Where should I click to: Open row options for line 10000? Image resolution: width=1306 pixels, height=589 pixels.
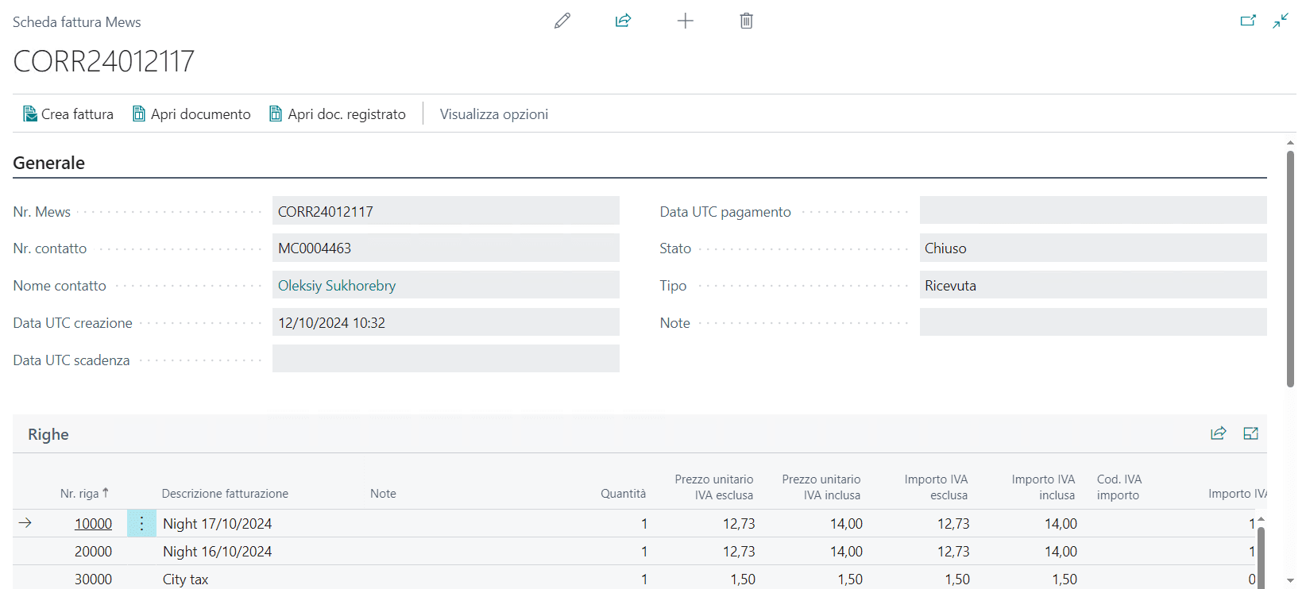coord(141,524)
